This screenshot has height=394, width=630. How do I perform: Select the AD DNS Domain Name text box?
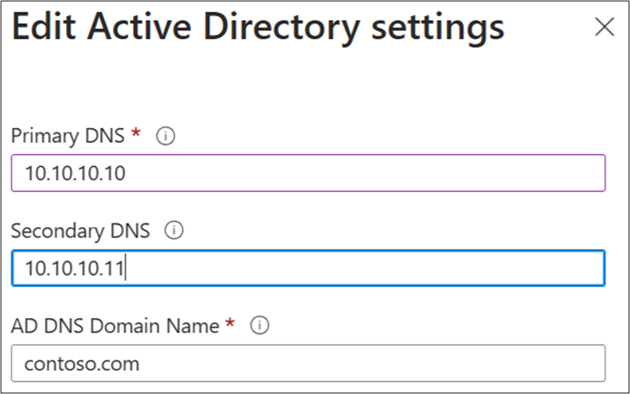coord(308,364)
